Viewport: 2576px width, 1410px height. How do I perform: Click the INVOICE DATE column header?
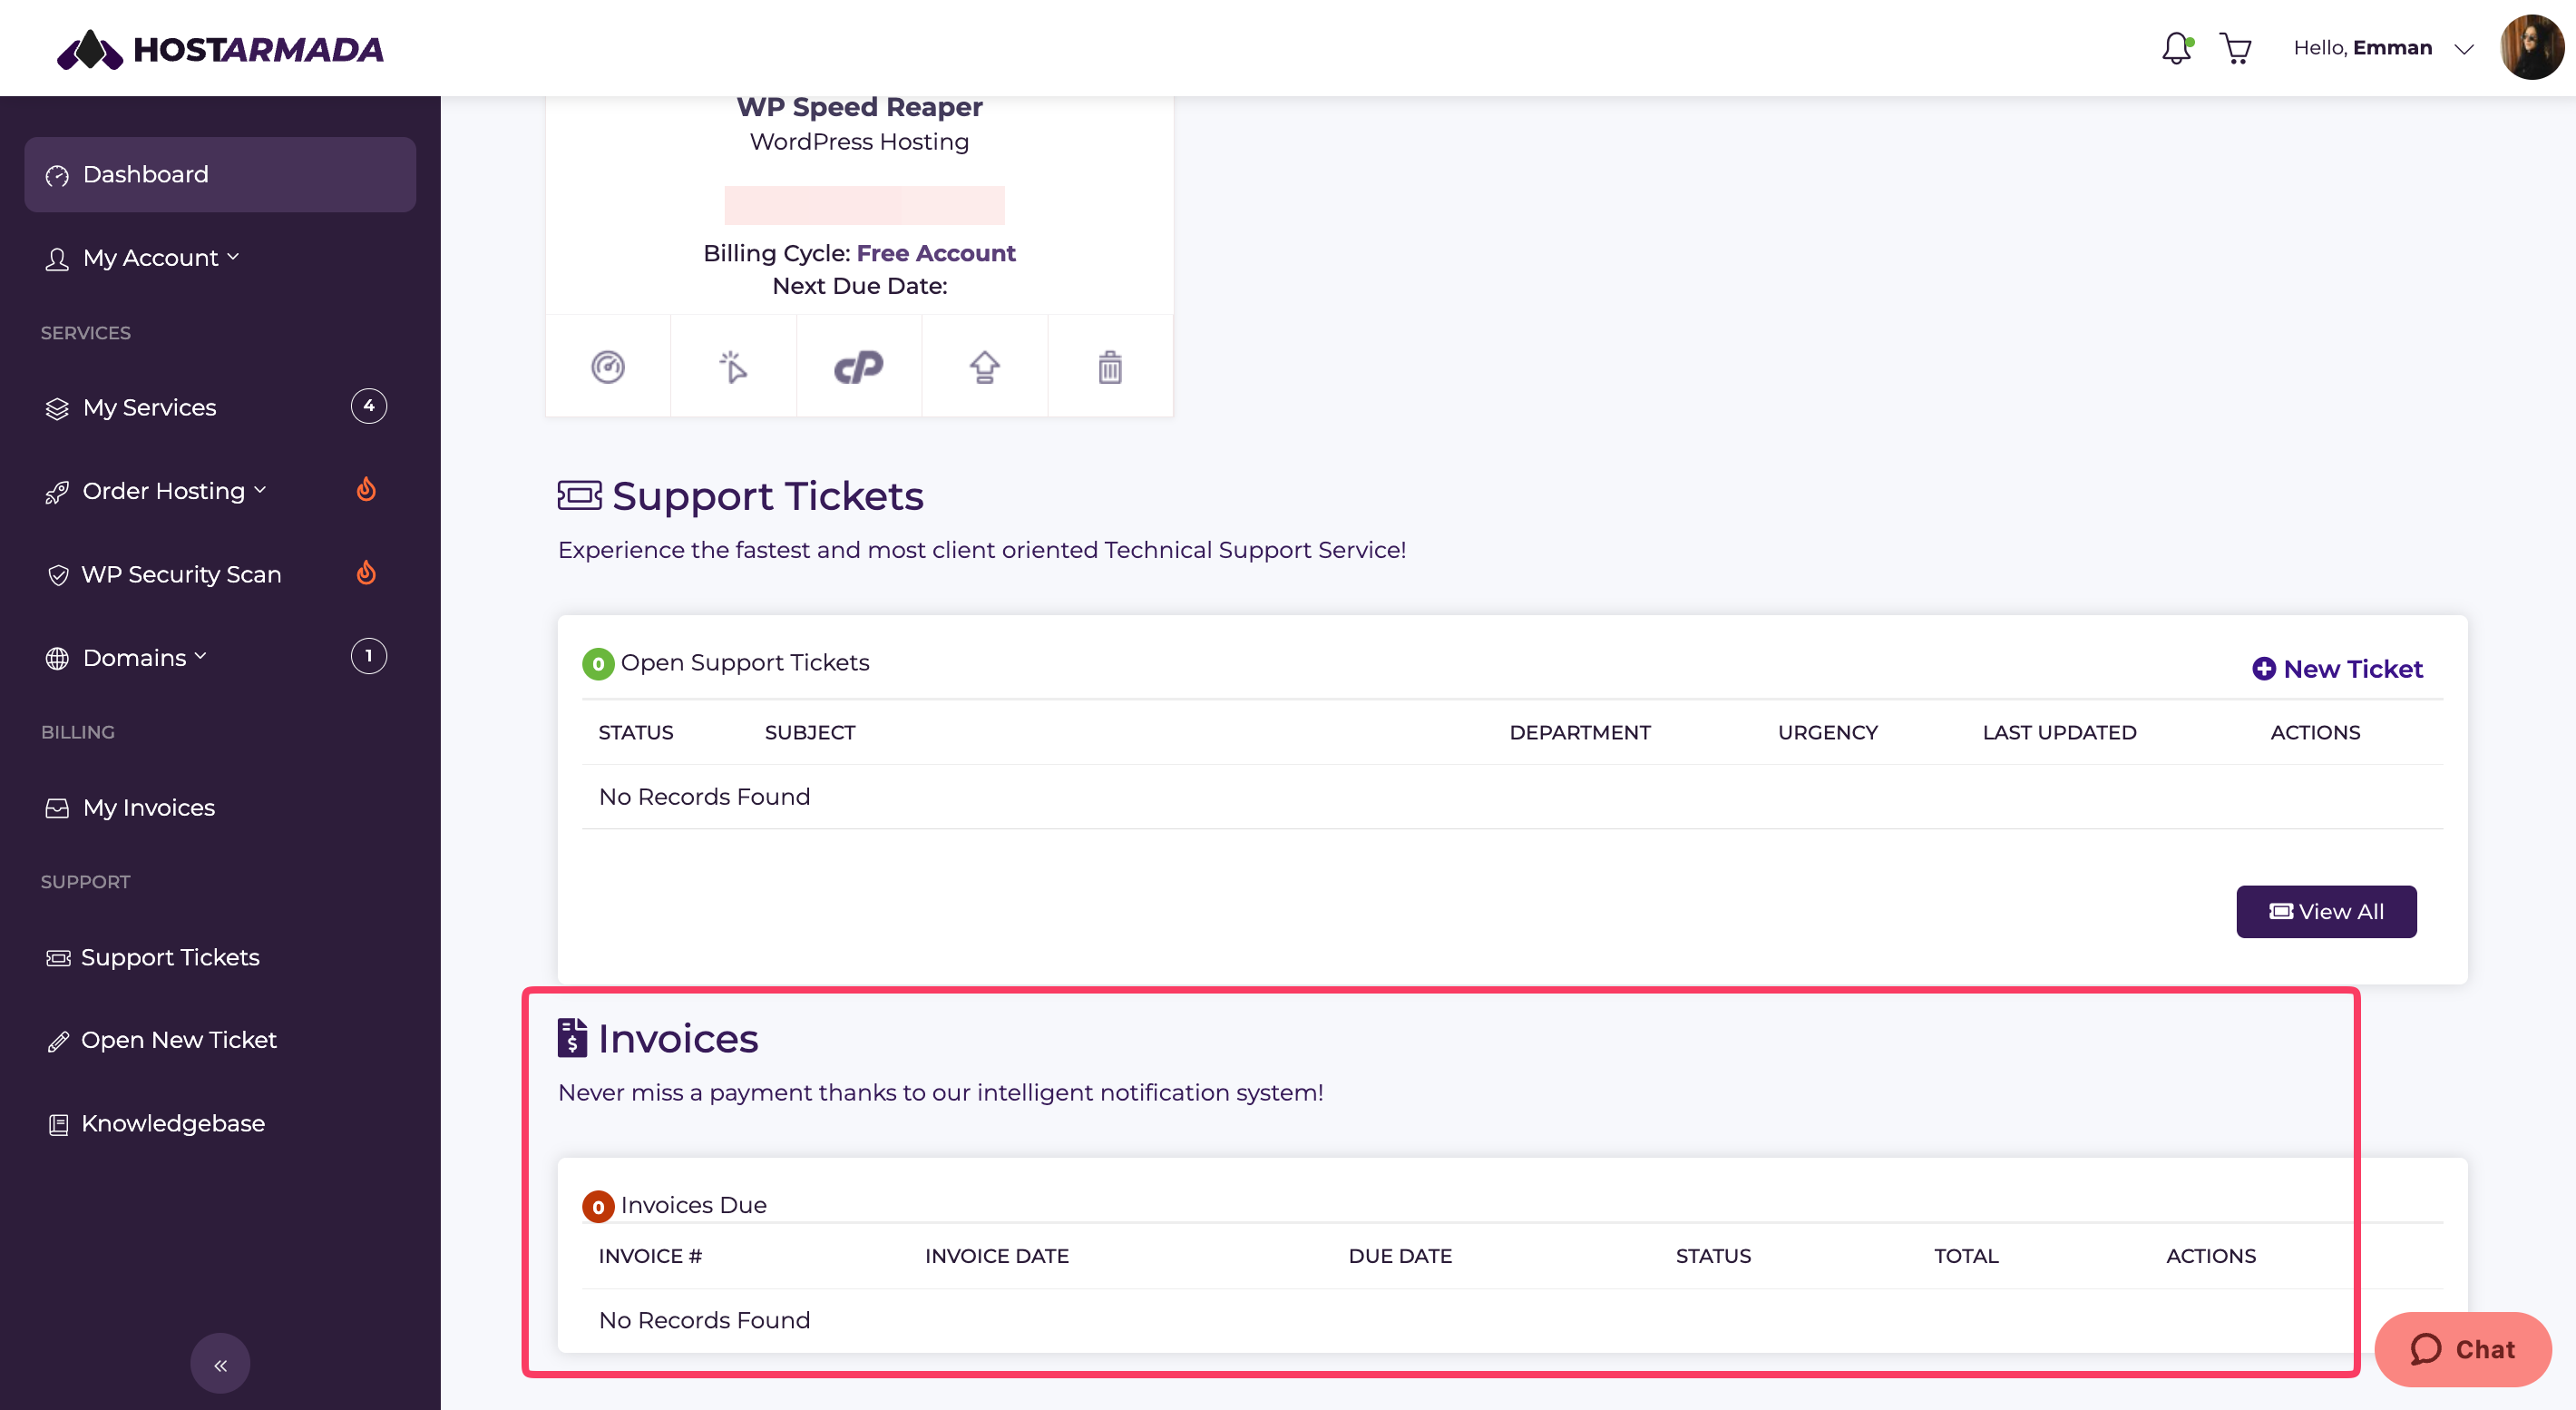tap(996, 1257)
